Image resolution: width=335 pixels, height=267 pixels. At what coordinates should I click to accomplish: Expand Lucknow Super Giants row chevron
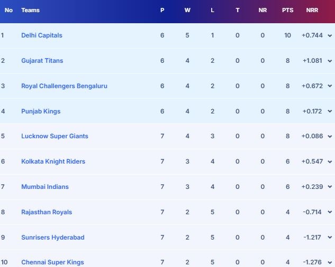[x=330, y=136]
